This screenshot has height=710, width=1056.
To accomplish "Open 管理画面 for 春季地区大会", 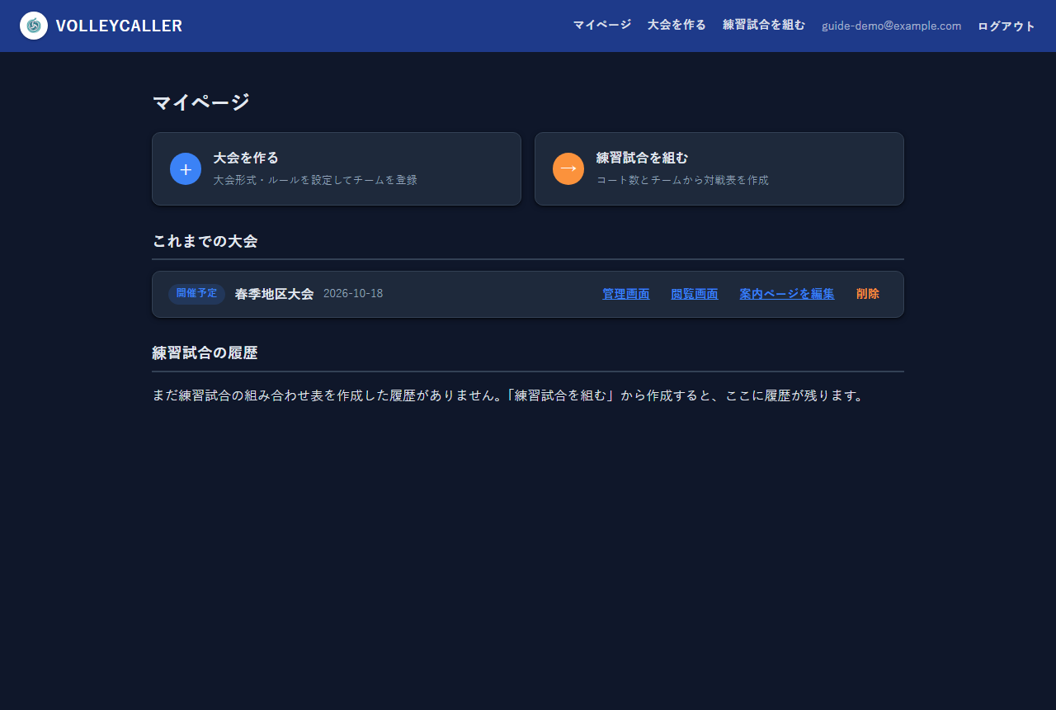I will click(x=626, y=294).
